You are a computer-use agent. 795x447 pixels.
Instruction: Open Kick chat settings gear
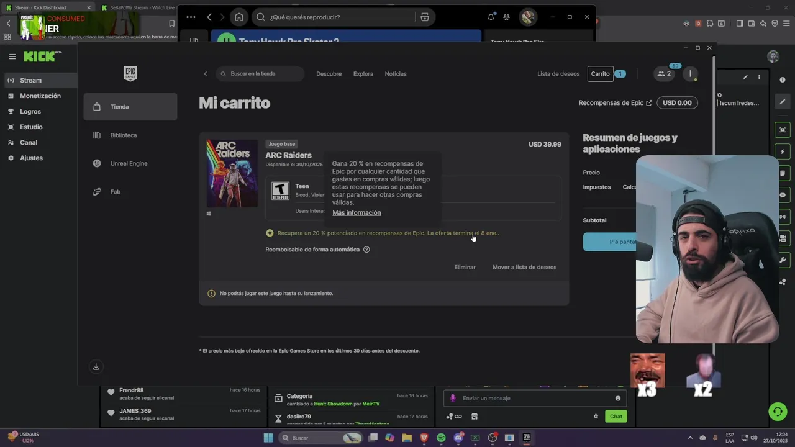click(596, 417)
